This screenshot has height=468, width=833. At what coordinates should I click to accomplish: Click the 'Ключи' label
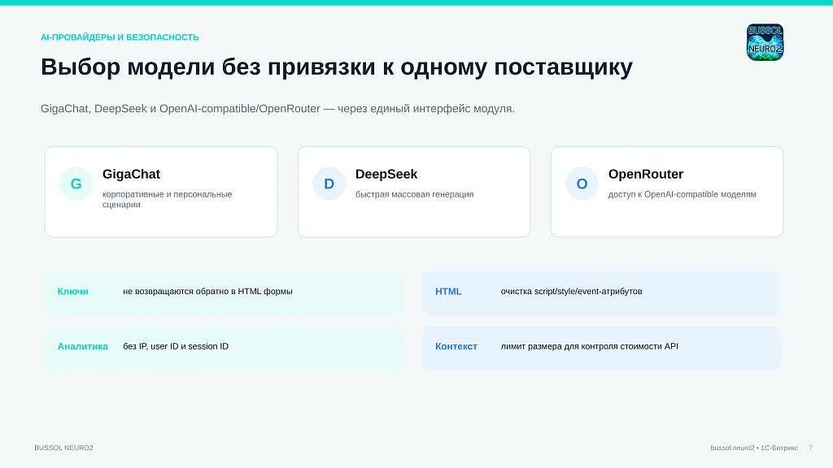(72, 292)
